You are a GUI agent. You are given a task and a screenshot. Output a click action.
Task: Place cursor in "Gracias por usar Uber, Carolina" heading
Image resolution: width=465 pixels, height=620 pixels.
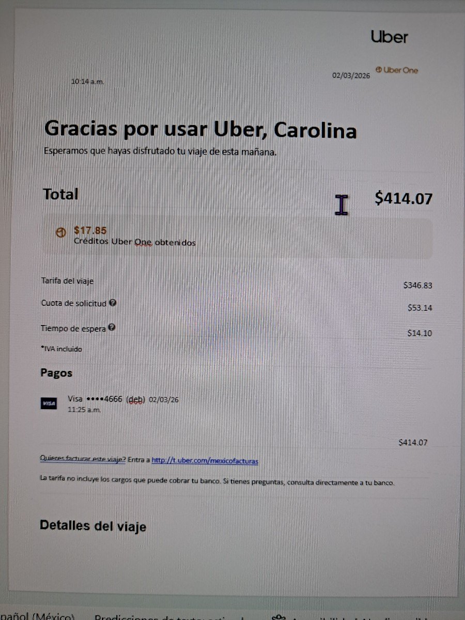click(200, 130)
